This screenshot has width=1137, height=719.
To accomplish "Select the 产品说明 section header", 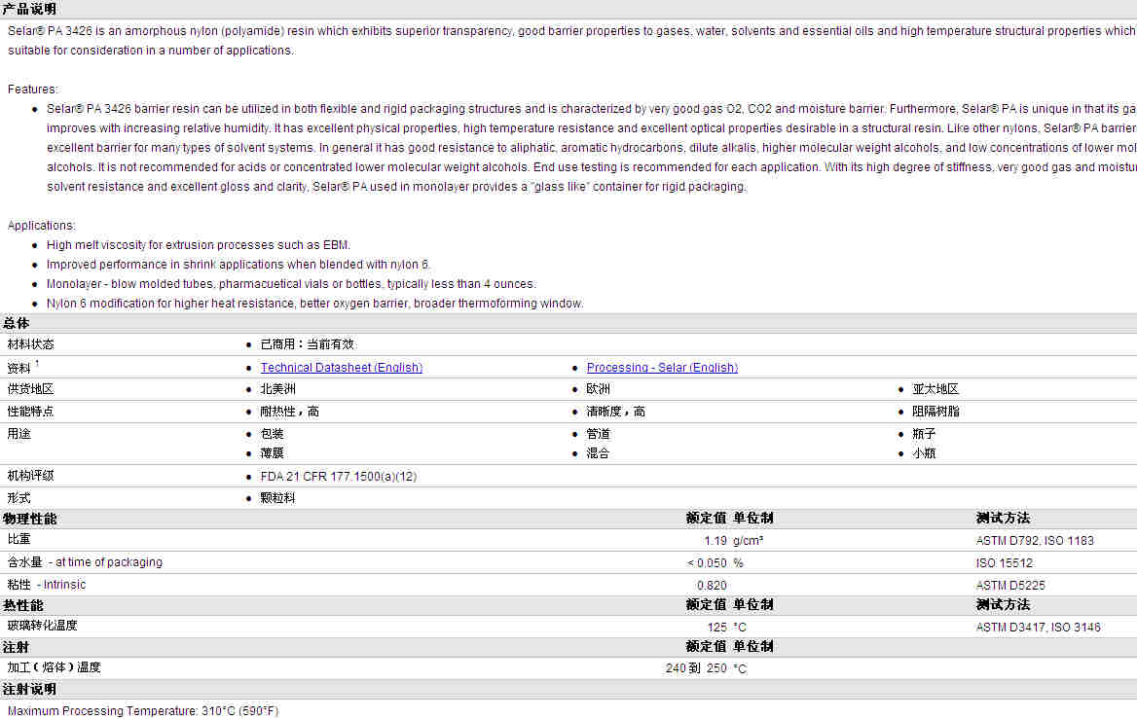I will [x=30, y=9].
